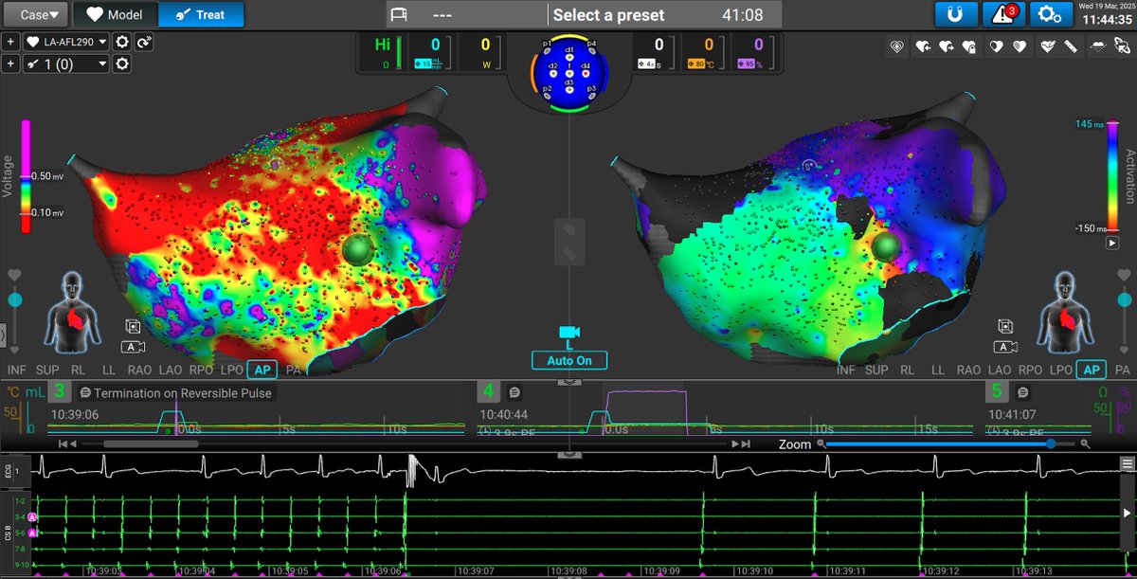The width and height of the screenshot is (1137, 579).
Task: Switch to the Model tab
Action: (x=115, y=14)
